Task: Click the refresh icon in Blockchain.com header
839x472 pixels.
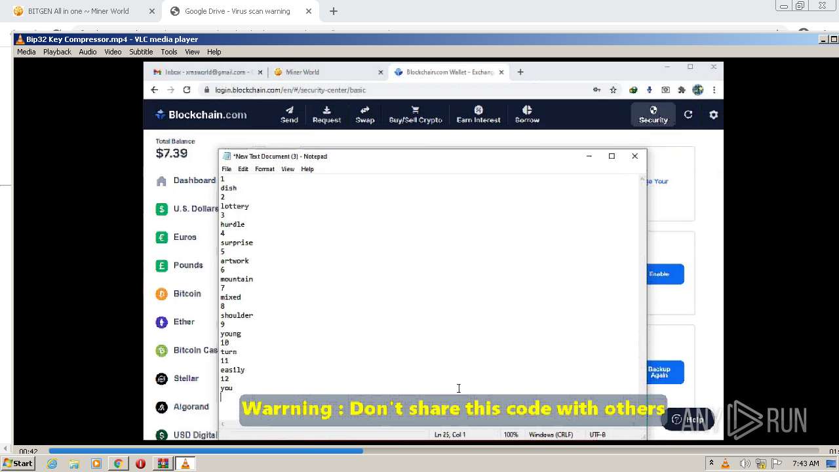Action: pos(688,115)
